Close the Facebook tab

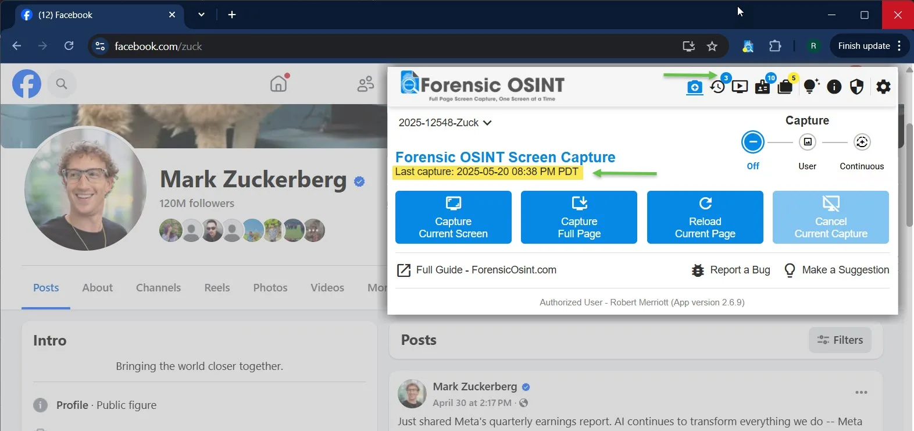tap(172, 15)
